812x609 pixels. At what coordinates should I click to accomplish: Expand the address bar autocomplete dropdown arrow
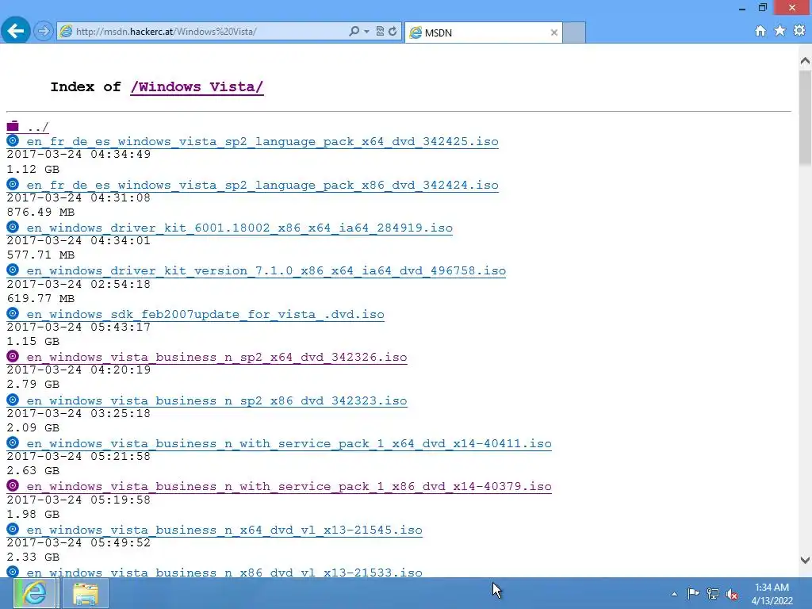[x=366, y=32]
